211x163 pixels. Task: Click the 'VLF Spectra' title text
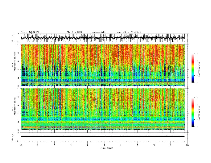(30, 32)
